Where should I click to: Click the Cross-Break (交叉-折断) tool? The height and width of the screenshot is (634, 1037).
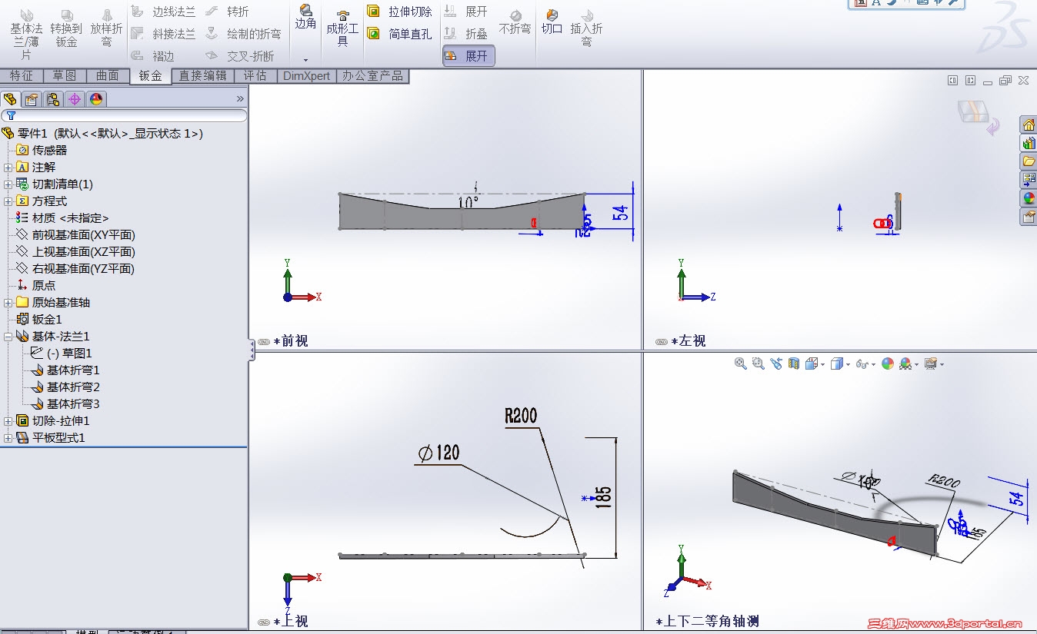[240, 56]
